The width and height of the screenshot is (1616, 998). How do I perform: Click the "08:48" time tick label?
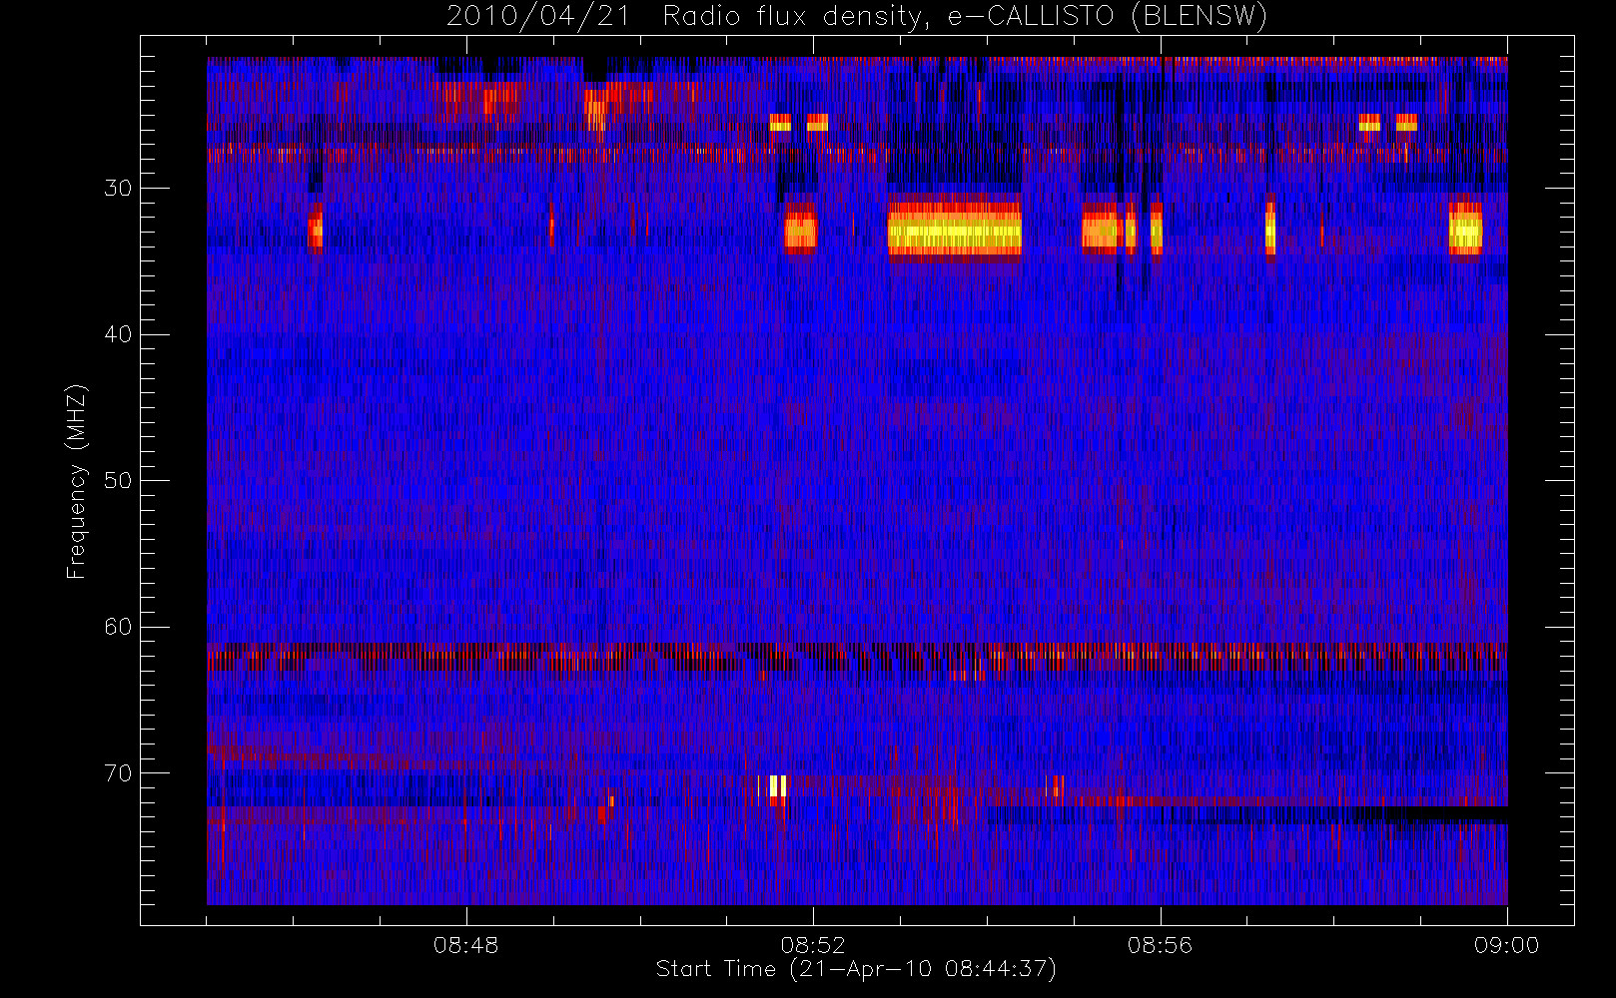point(465,945)
